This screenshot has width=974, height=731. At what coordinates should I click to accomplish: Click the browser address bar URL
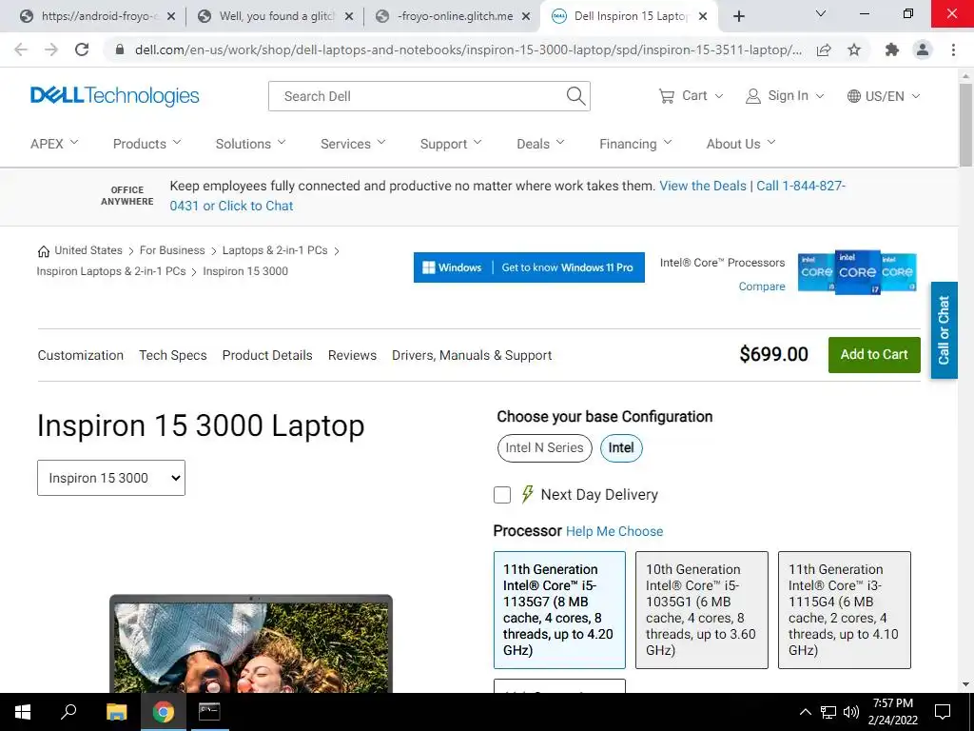pos(468,49)
